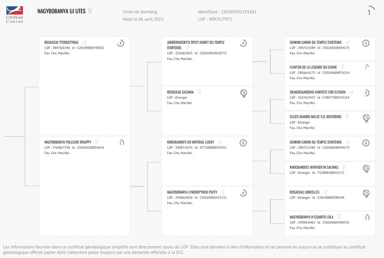Click globe icon on Knockando's Winther in Salinas

(366, 169)
